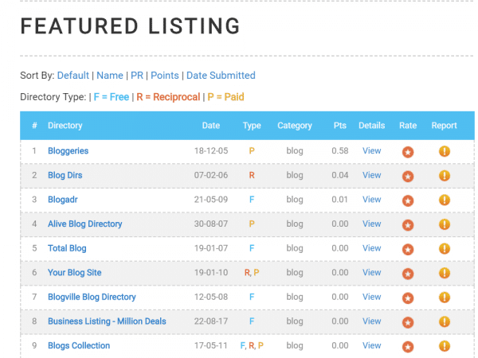Click the 'P = Paid' legend text
Viewport: 478px width, 358px height.
tap(226, 97)
